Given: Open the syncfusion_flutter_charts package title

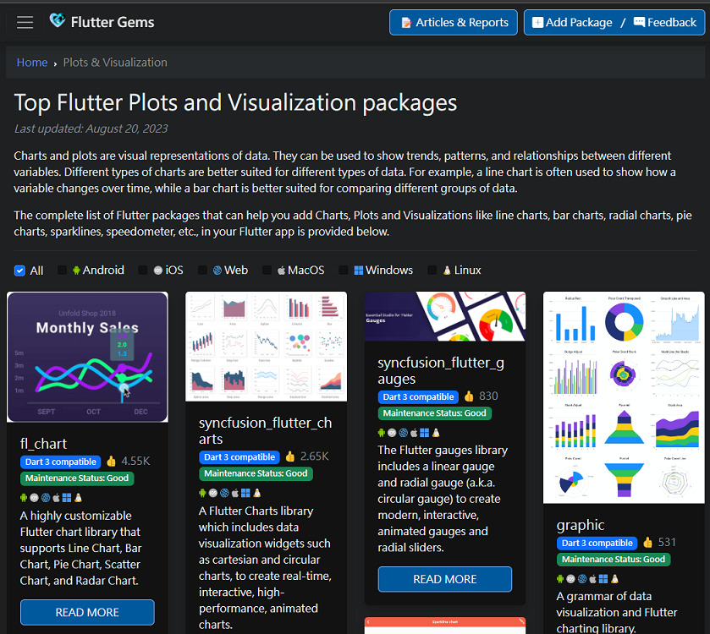Looking at the screenshot, I should pyautogui.click(x=266, y=430).
